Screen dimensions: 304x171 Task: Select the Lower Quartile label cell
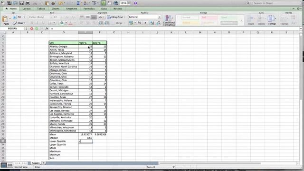pos(64,141)
